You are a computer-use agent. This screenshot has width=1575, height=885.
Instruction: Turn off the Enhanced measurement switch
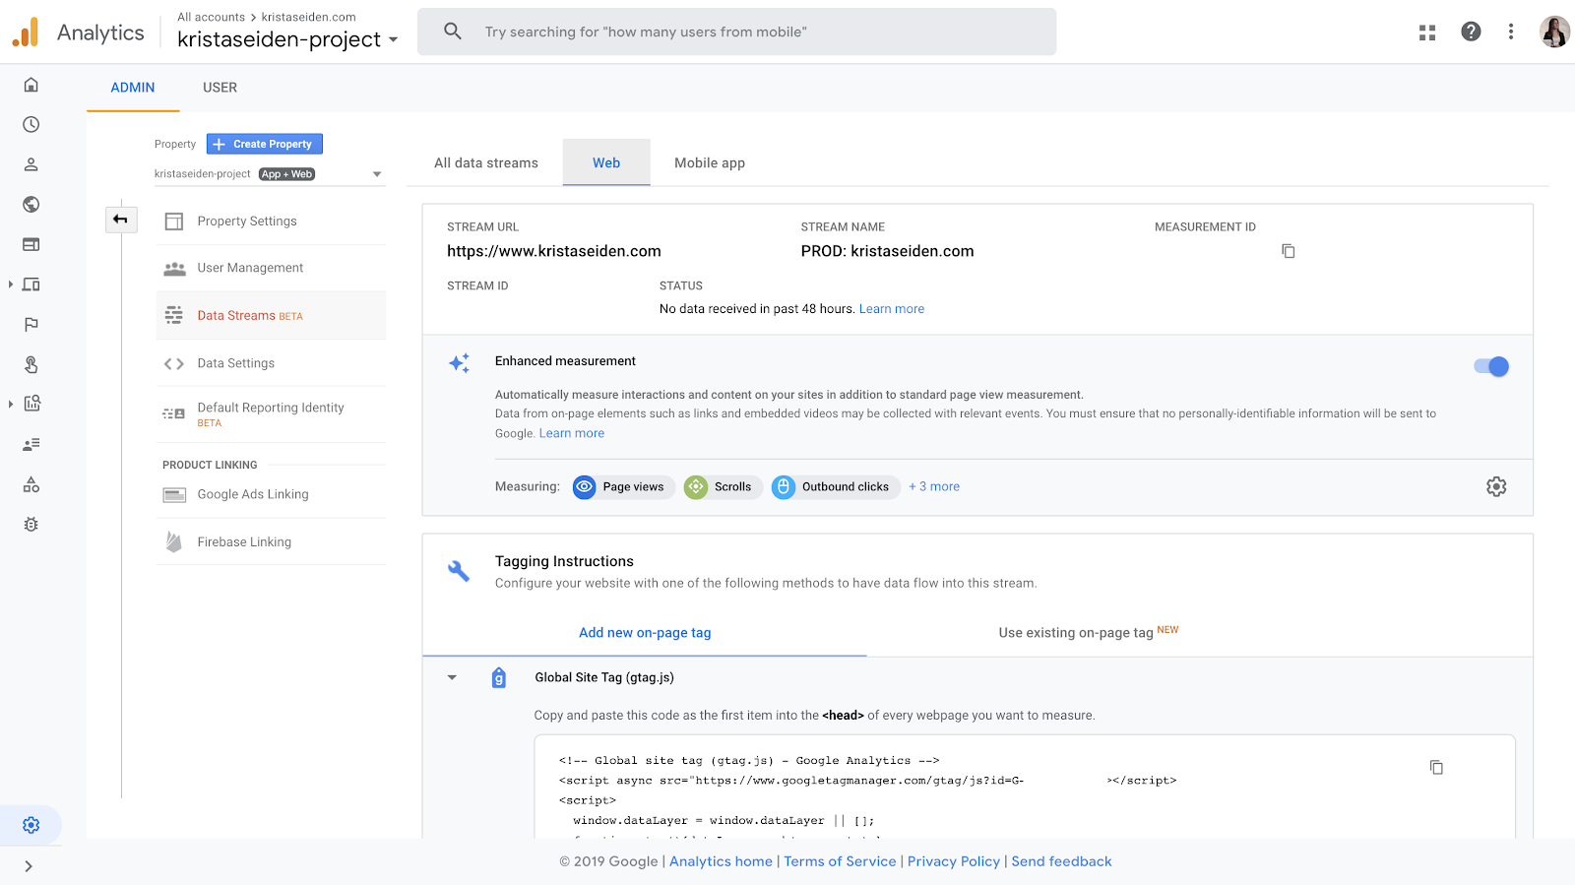[x=1491, y=366]
